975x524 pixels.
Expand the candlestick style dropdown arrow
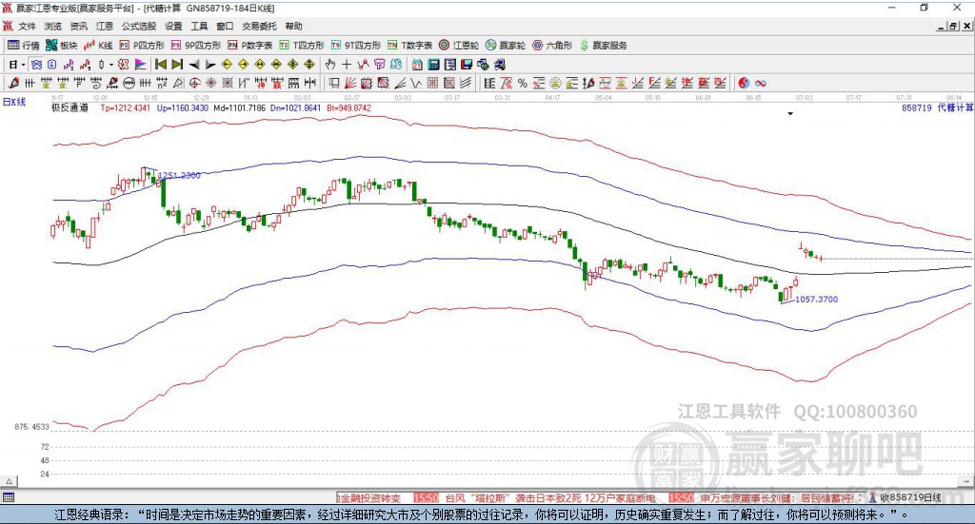tap(110, 65)
